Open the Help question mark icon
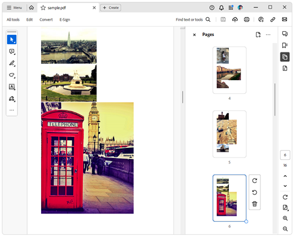The width and height of the screenshot is (294, 237). coord(212,8)
